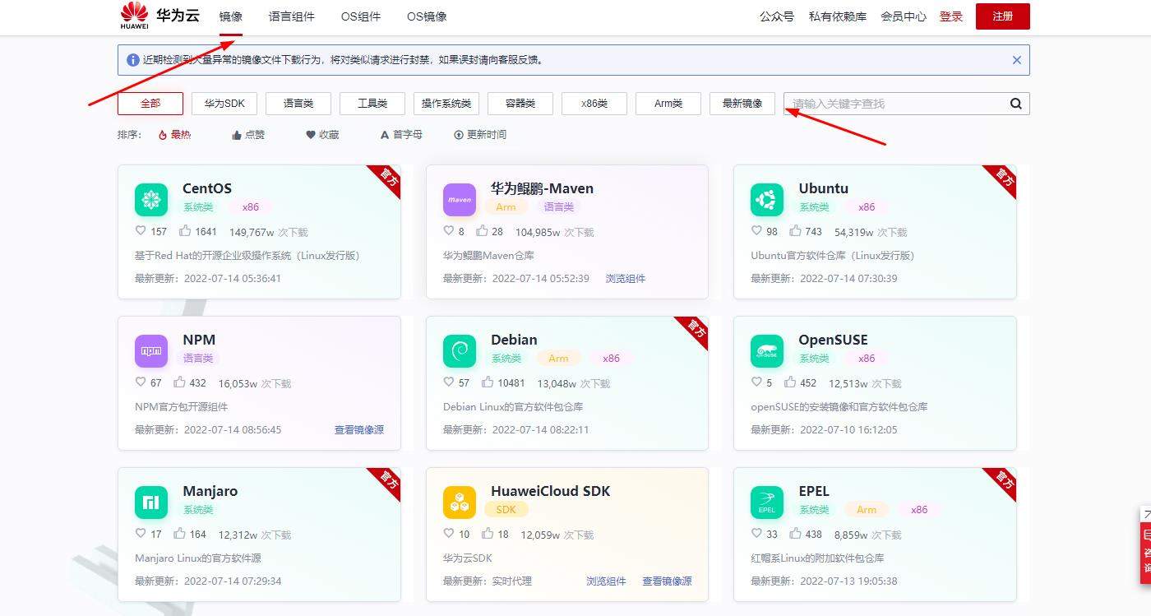Click the EPEL logo icon
Viewport: 1151px width, 616px height.
(x=767, y=503)
